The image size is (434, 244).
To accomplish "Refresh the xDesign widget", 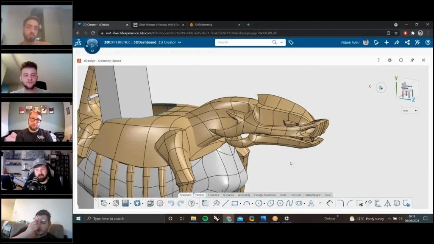I will tap(401, 61).
